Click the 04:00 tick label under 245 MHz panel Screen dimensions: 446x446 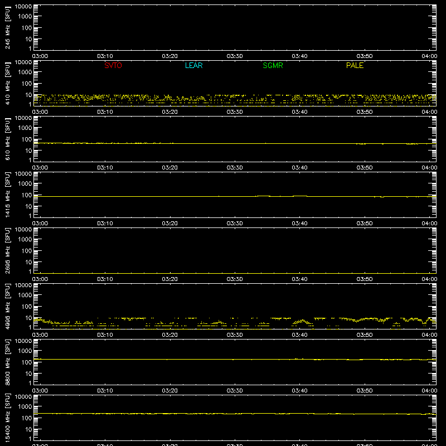(x=429, y=56)
